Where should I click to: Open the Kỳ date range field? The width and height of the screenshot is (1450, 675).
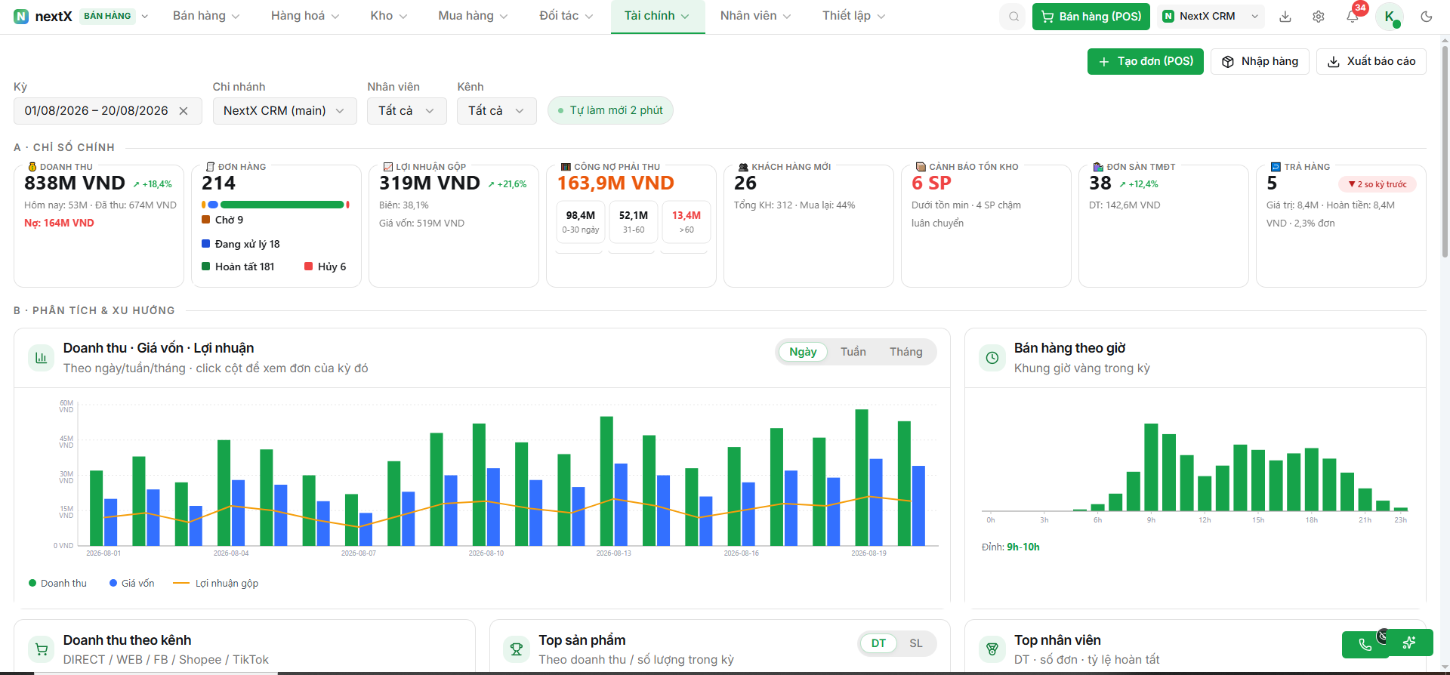tap(107, 111)
